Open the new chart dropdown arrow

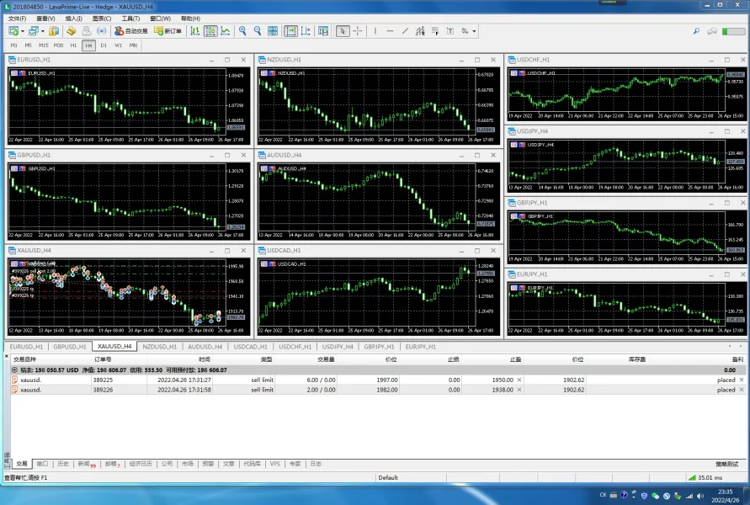click(x=21, y=31)
